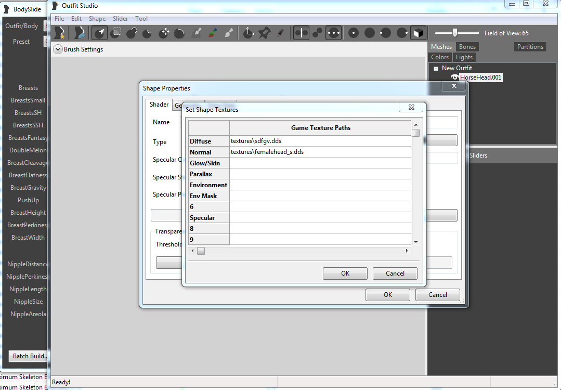Click brush preset with dot on right edge
The width and height of the screenshot is (561, 390).
tap(402, 33)
